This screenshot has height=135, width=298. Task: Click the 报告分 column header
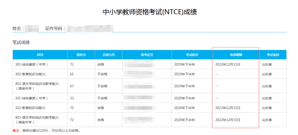[x=81, y=55]
